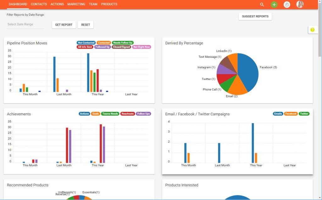Toggle the Not Right Now legend series
322x200 pixels.
click(x=142, y=47)
